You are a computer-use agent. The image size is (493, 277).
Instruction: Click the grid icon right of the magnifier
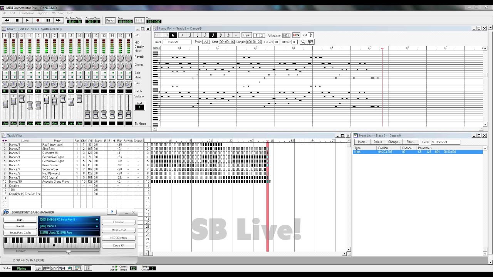pos(310,42)
